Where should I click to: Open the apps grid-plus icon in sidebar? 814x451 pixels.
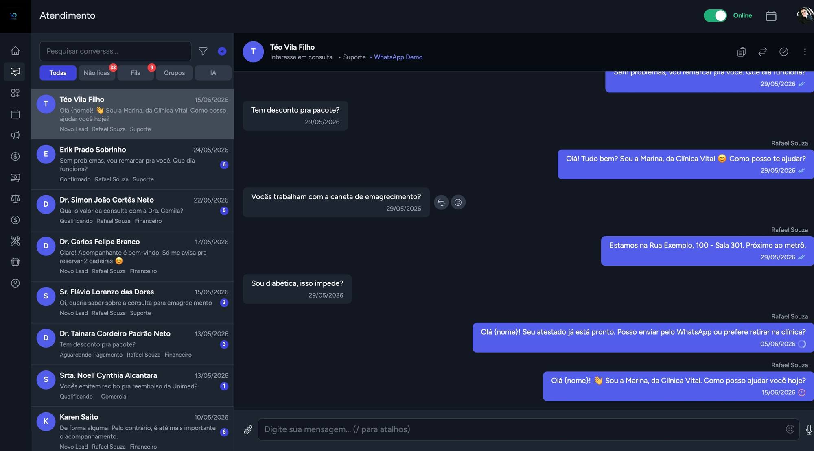tap(15, 93)
